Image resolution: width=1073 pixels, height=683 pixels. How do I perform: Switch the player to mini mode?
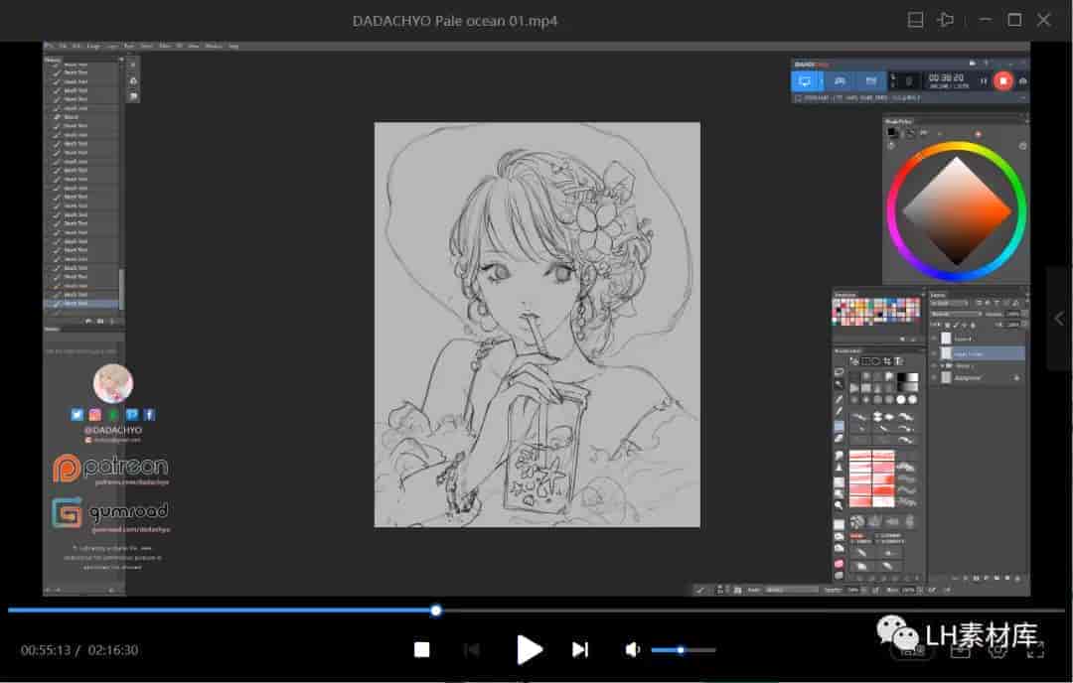coord(916,20)
